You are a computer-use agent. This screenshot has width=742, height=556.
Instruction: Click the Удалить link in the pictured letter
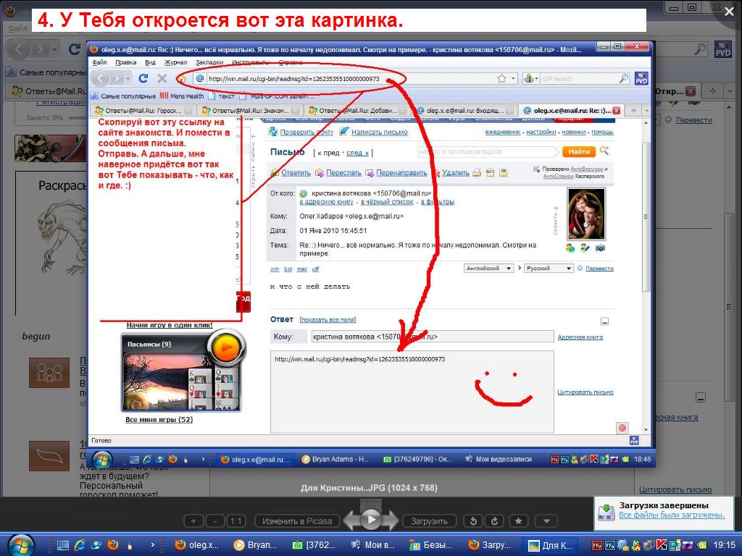point(455,172)
